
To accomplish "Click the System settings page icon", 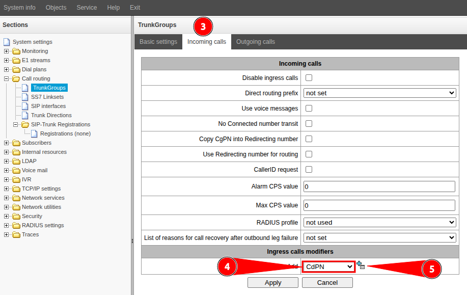I will click(x=7, y=42).
